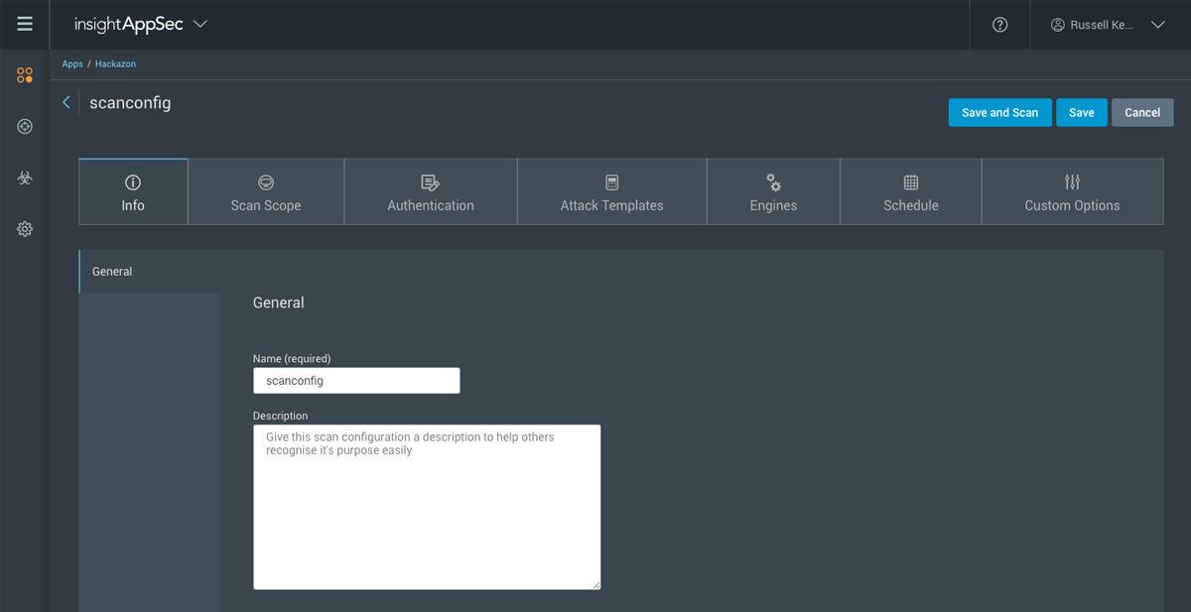Image resolution: width=1191 pixels, height=612 pixels.
Task: Expand the insightAppSec product switcher
Action: (200, 25)
